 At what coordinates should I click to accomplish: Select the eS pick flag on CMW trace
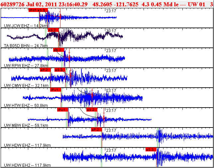[60, 70]
